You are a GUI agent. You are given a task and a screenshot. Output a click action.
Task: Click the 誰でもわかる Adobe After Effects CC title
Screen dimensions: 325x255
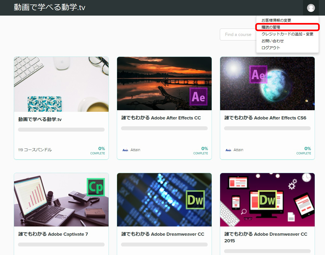tap(161, 118)
